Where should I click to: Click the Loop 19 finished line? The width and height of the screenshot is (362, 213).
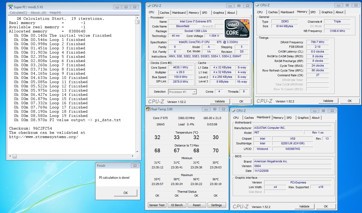click(x=51, y=116)
